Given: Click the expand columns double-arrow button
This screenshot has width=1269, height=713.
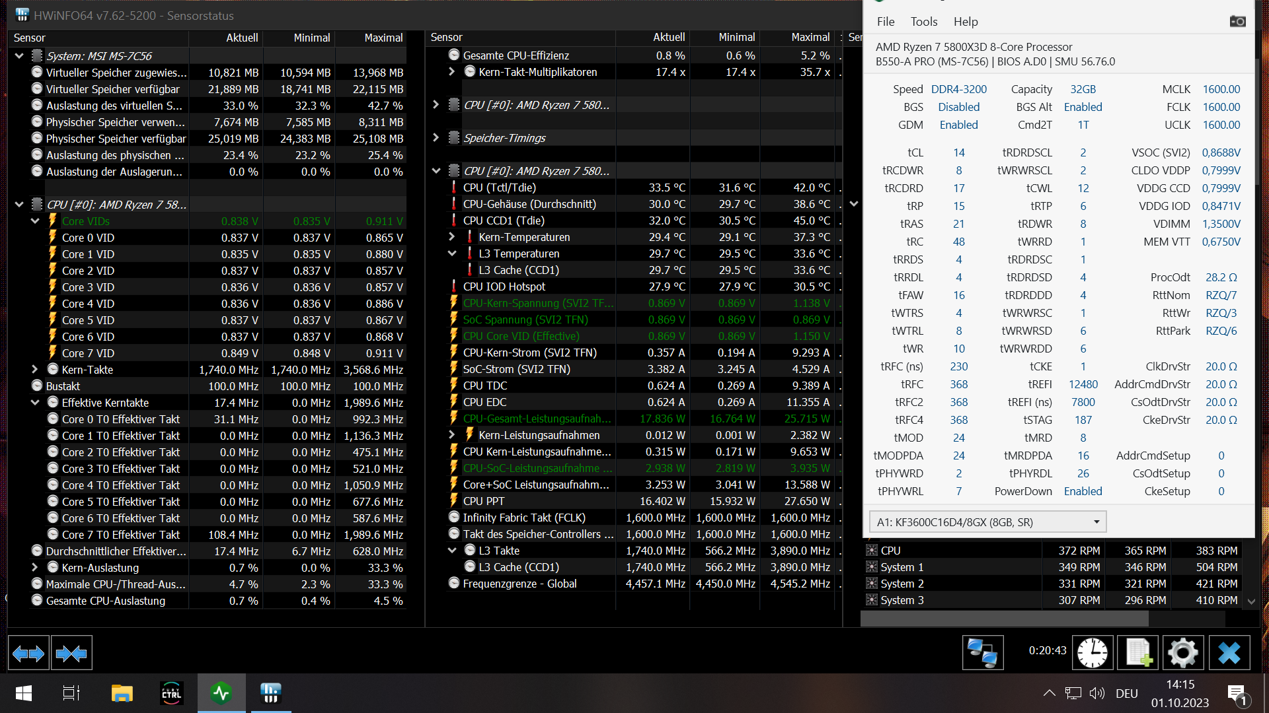Looking at the screenshot, I should [28, 654].
